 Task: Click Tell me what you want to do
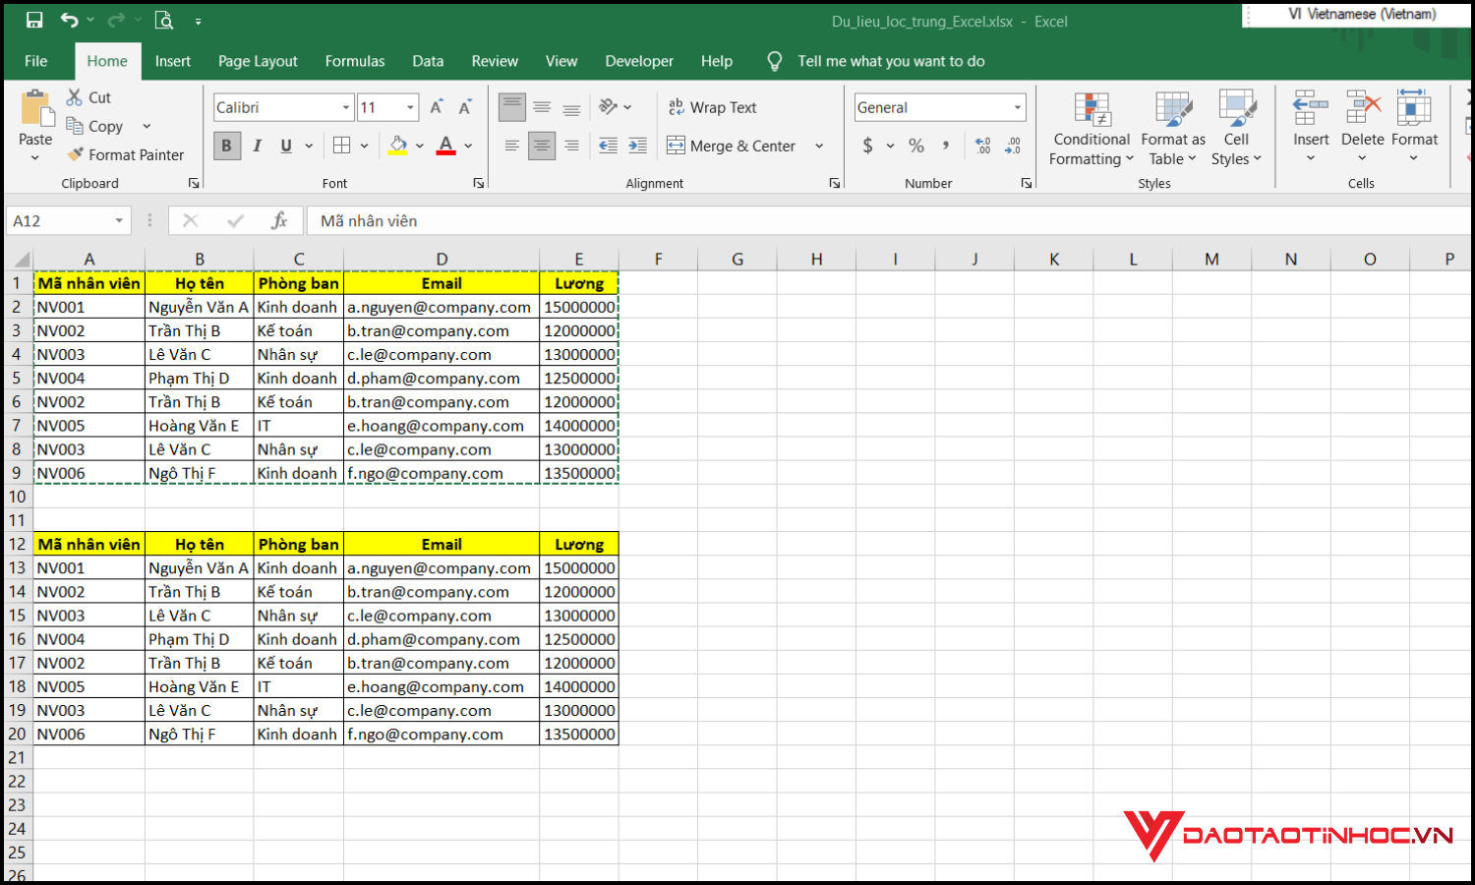[891, 61]
